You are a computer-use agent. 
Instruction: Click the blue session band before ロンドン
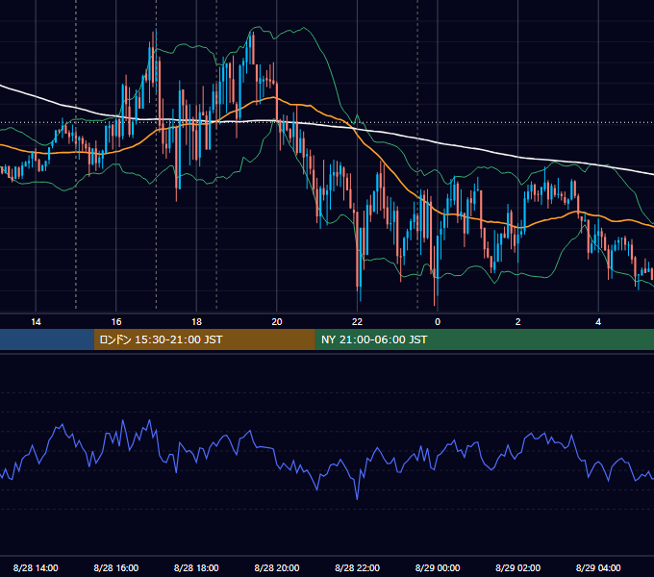pyautogui.click(x=47, y=339)
